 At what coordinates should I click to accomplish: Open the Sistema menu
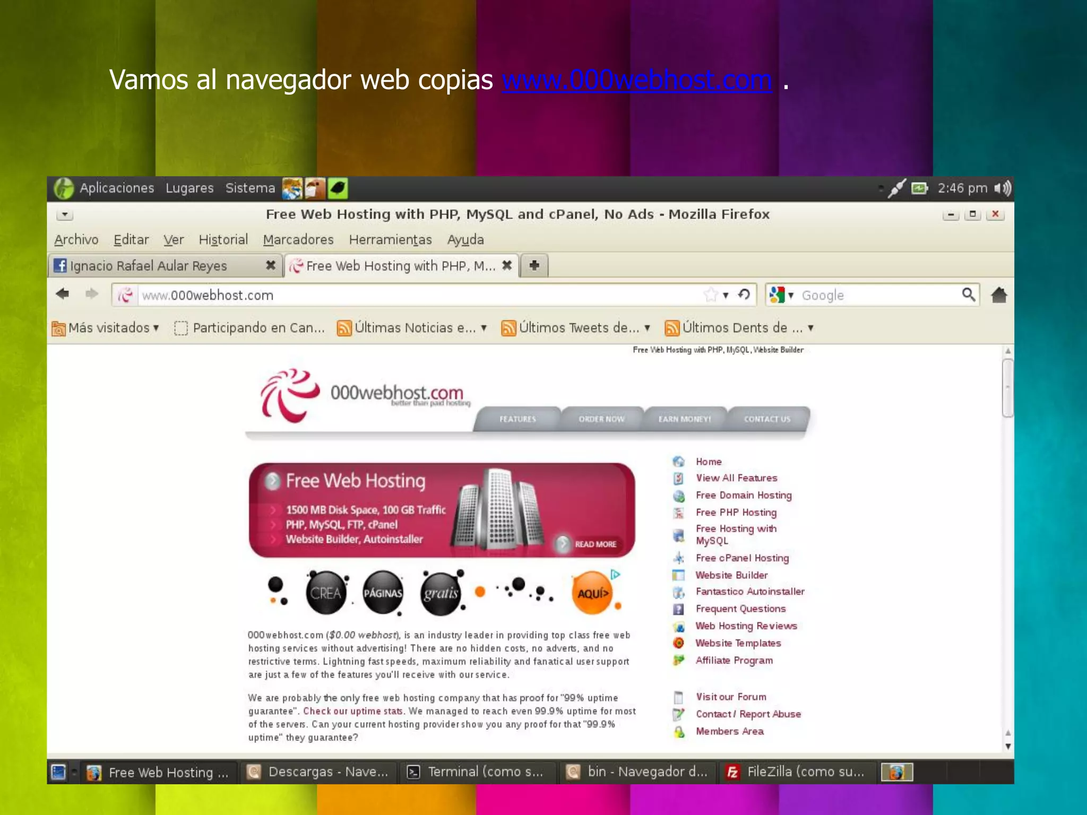pyautogui.click(x=250, y=188)
